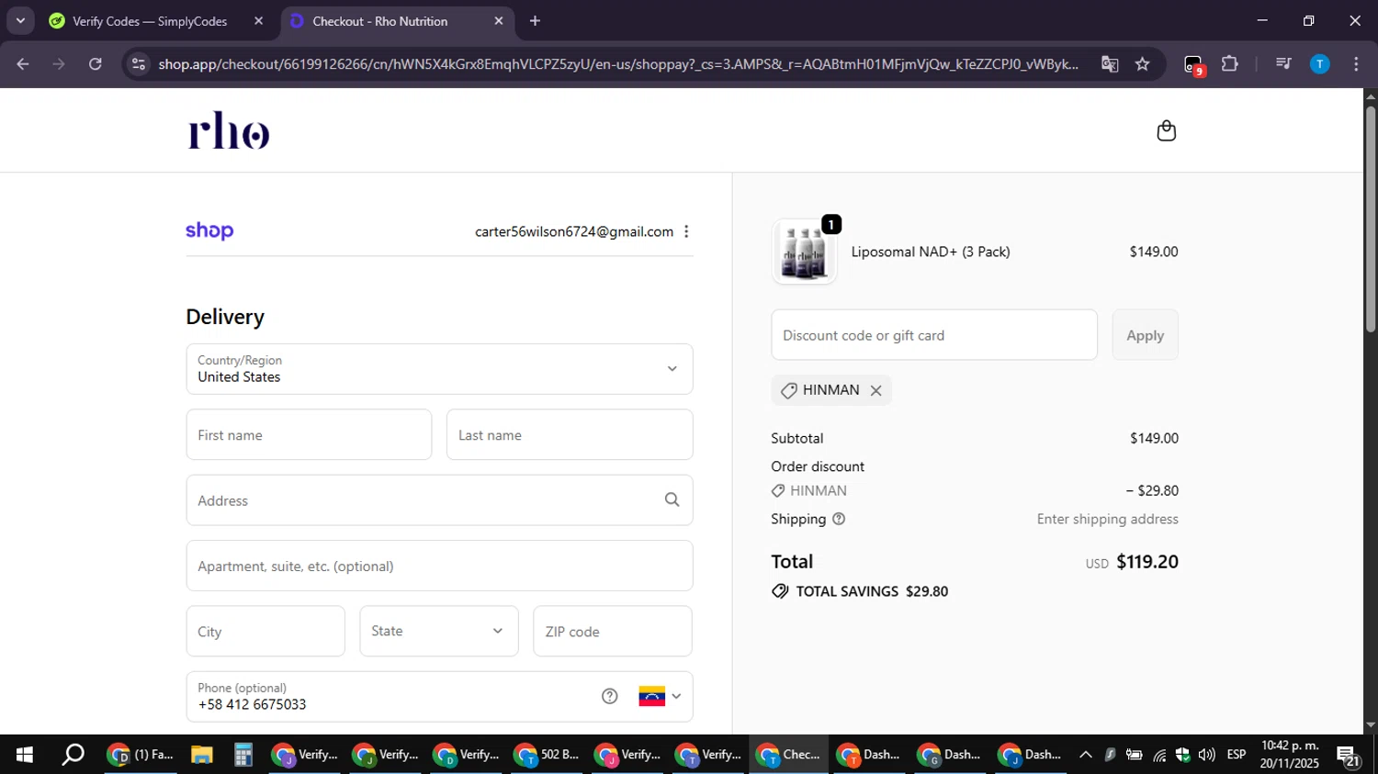
Task: Switch to '(1) Fa...' Chrome taskbar window
Action: click(x=141, y=755)
